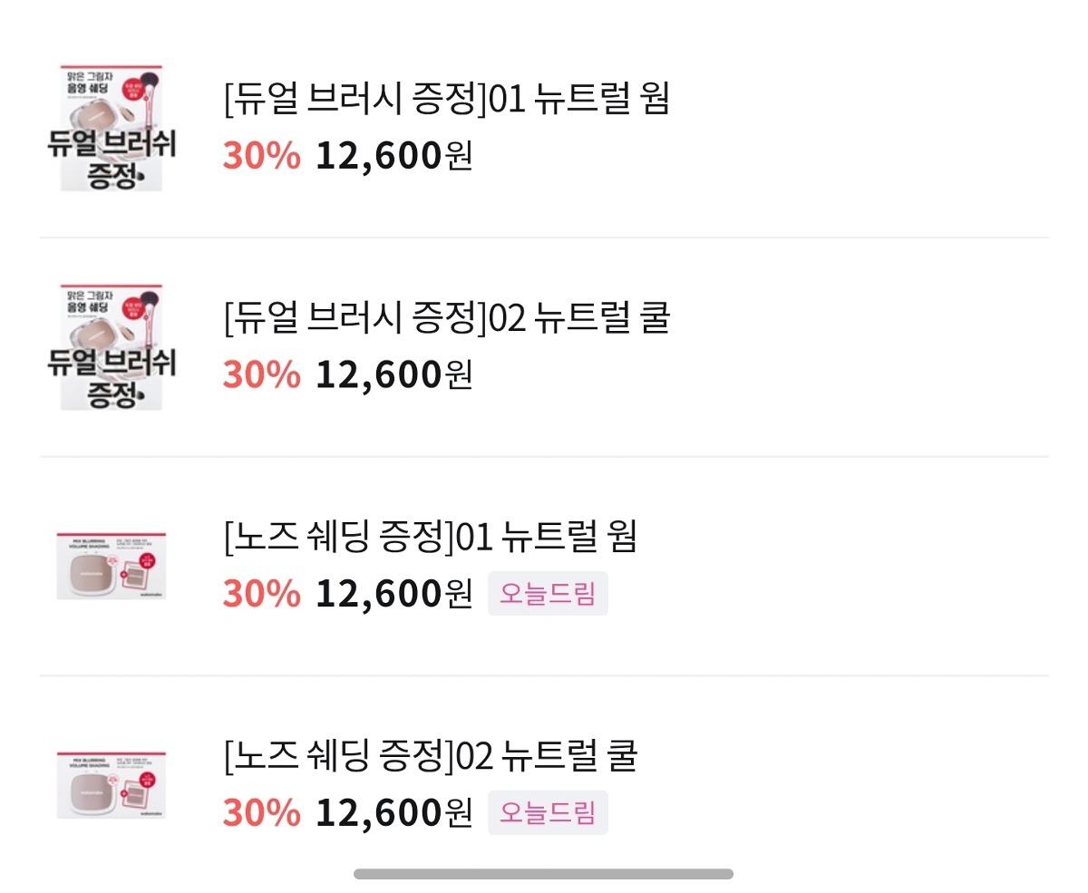
Task: Click the 오늘드림 badge on 02 뉴트럴 쿨
Action: tap(548, 812)
